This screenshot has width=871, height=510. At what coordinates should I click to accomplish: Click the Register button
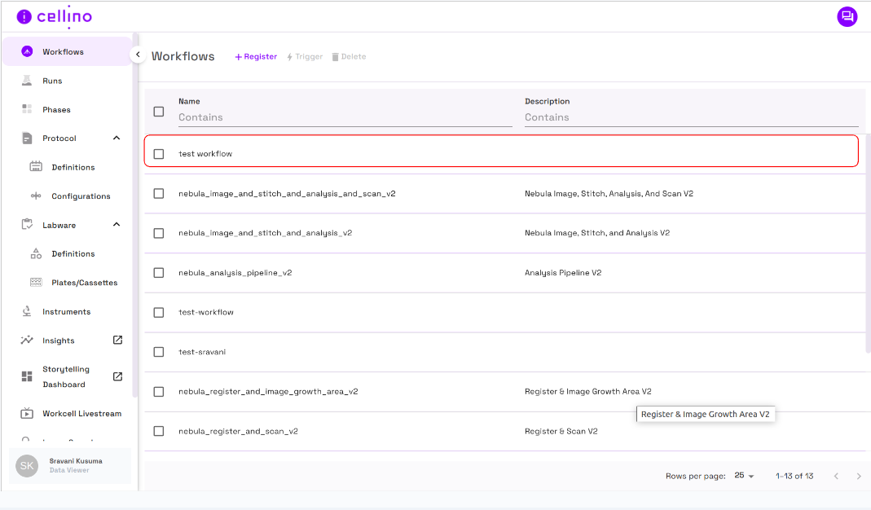click(256, 57)
